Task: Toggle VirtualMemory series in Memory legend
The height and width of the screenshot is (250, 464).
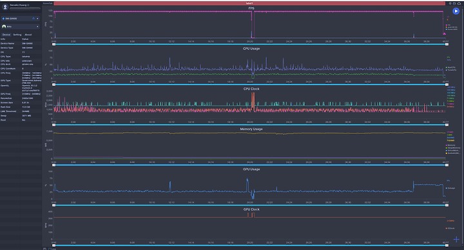Action: pyautogui.click(x=453, y=151)
